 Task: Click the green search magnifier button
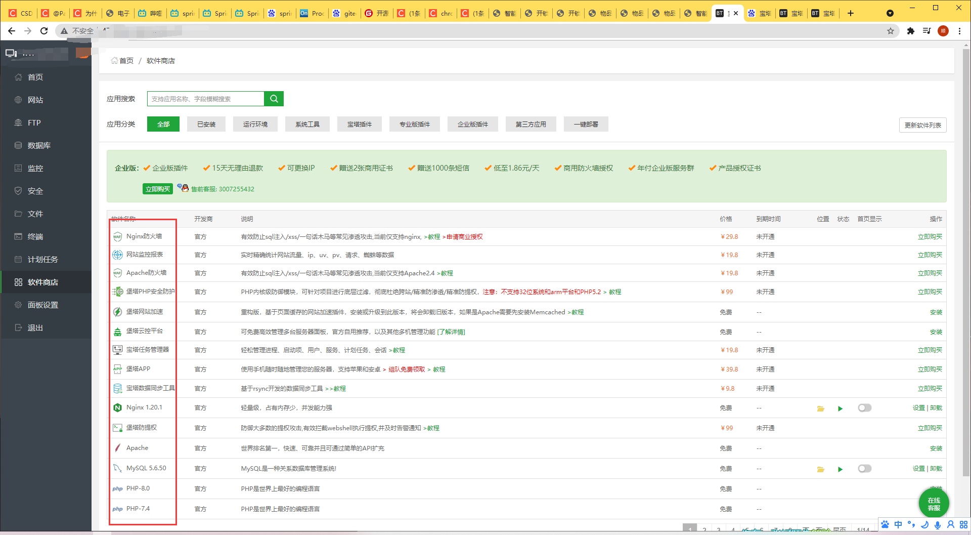(x=274, y=99)
